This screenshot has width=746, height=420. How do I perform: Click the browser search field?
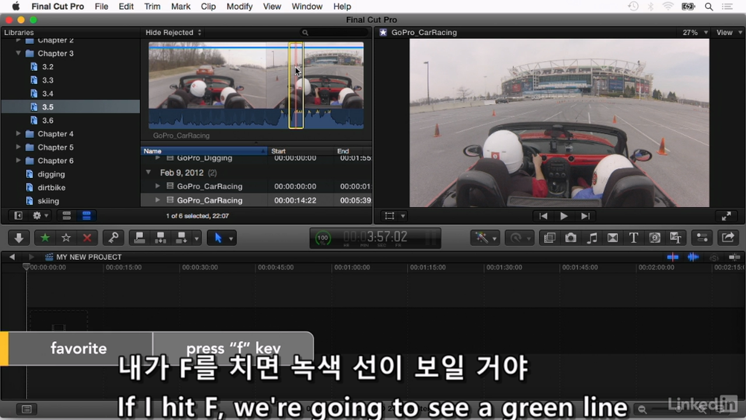(334, 33)
